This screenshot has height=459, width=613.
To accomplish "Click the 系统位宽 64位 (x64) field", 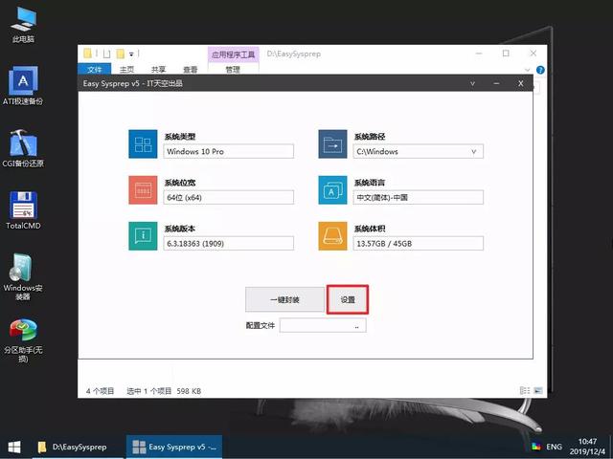I will (228, 198).
